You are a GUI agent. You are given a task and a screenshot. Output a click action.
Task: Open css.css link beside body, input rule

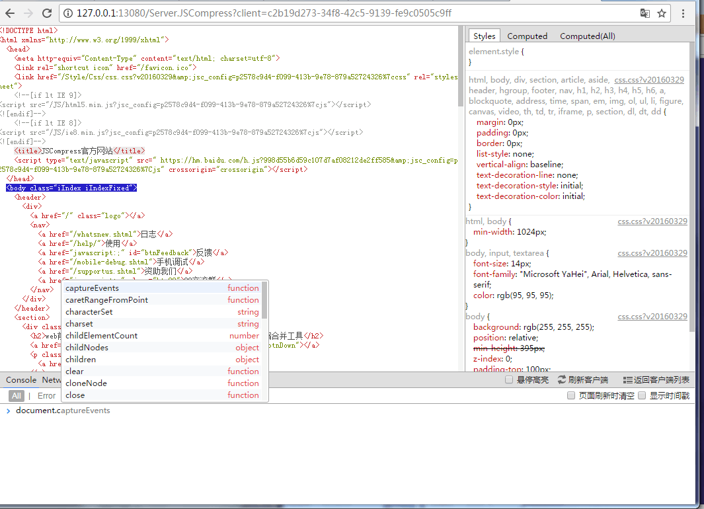(652, 253)
